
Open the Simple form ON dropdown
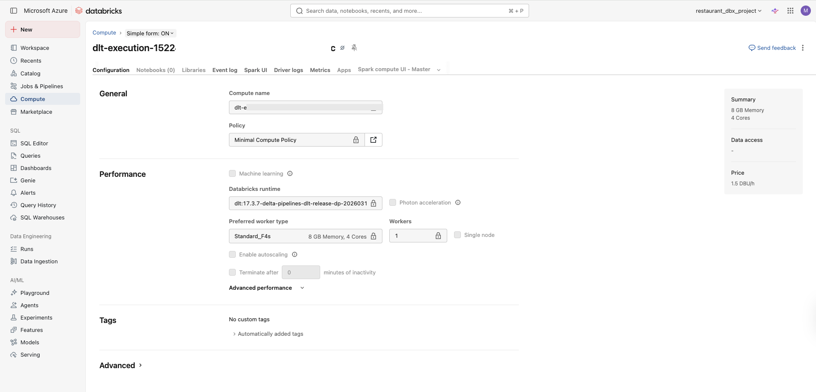pos(150,33)
